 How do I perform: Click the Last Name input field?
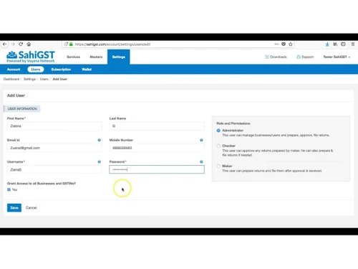click(x=157, y=126)
